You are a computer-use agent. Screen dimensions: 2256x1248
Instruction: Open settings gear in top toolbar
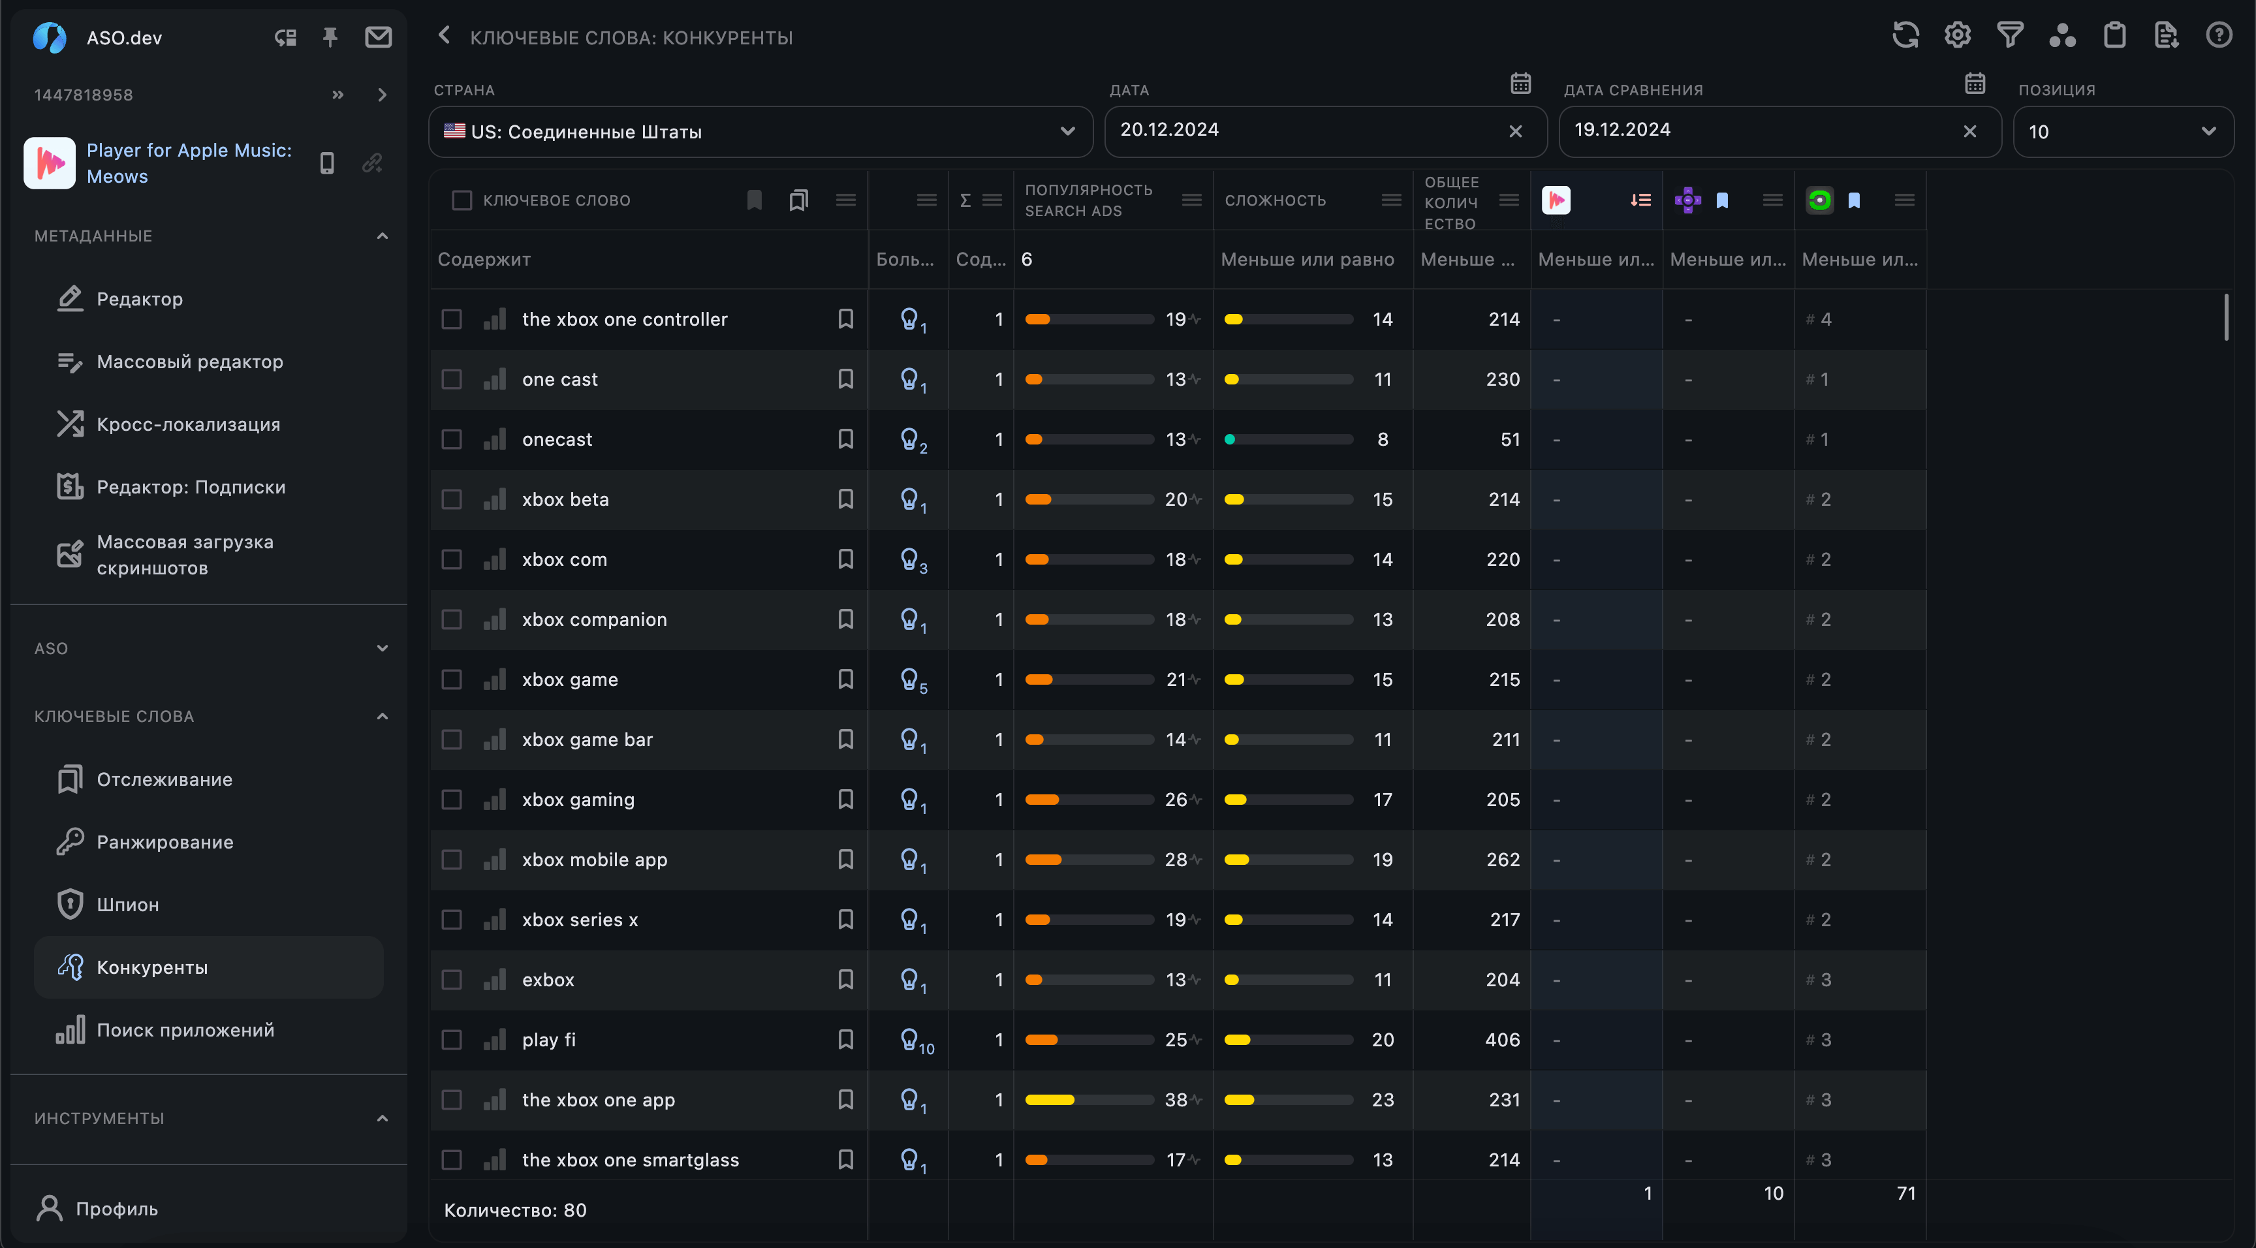tap(1958, 36)
